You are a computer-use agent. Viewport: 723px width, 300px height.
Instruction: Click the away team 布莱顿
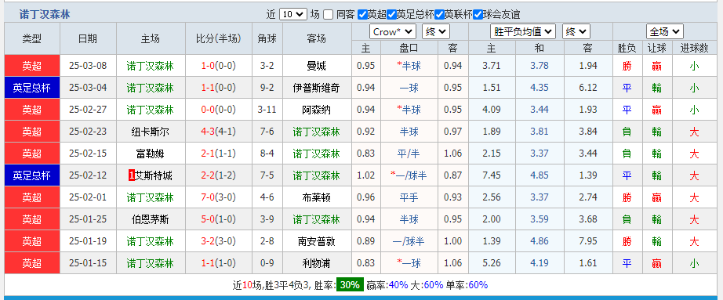click(x=316, y=197)
